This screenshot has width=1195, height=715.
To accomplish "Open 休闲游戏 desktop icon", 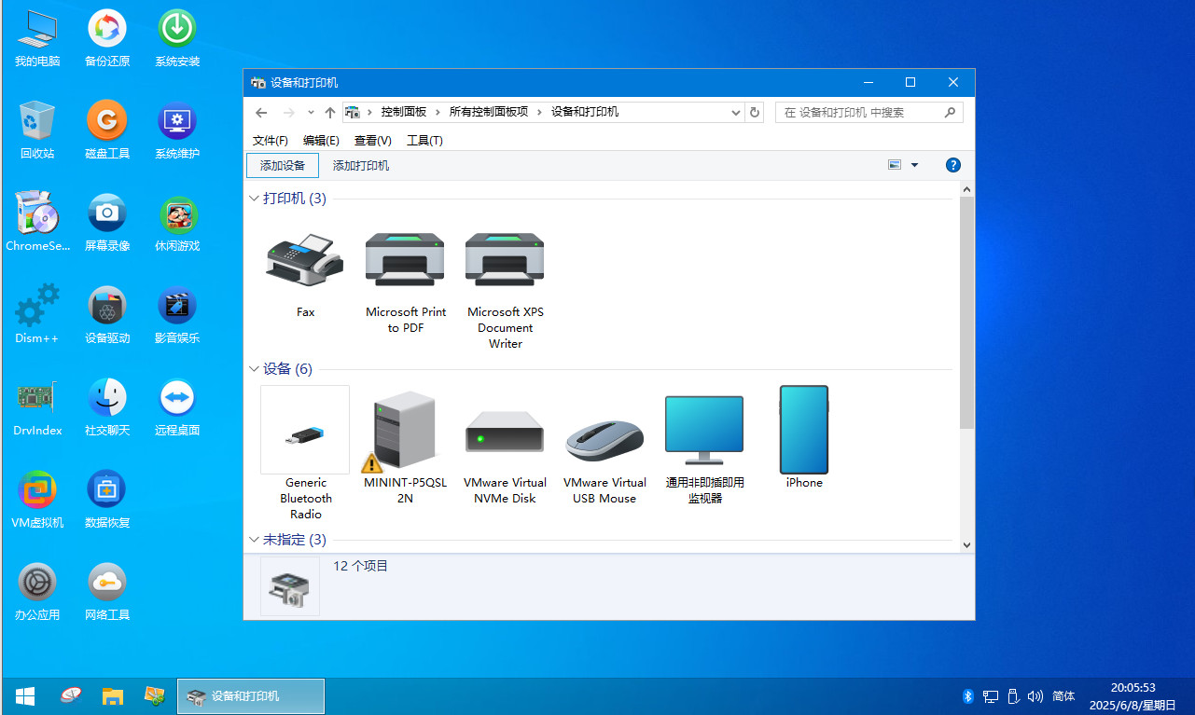I will (177, 222).
